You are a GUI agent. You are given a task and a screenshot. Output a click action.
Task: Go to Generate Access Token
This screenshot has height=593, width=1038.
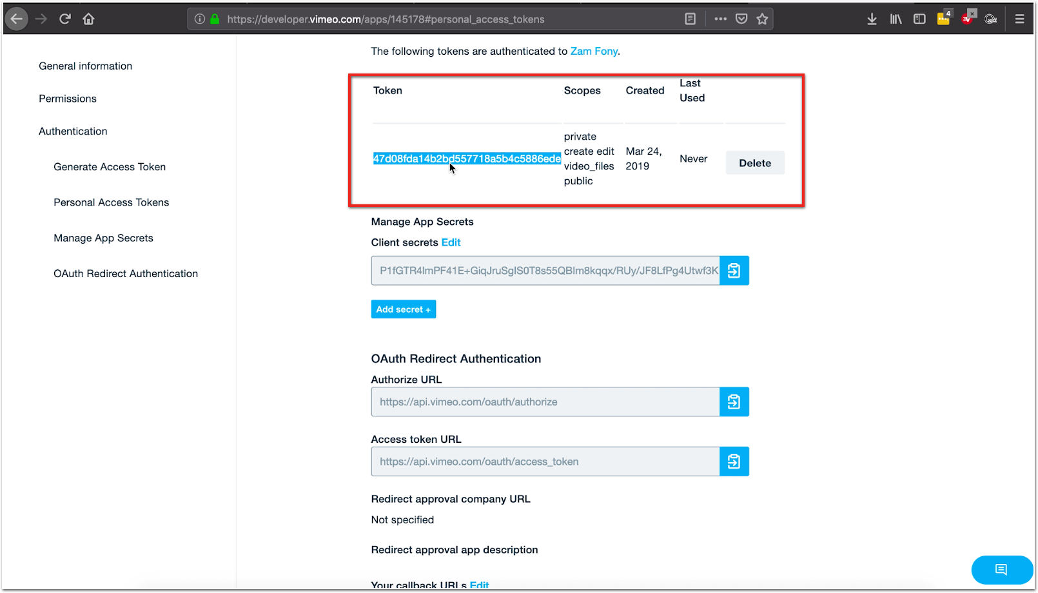tap(110, 167)
